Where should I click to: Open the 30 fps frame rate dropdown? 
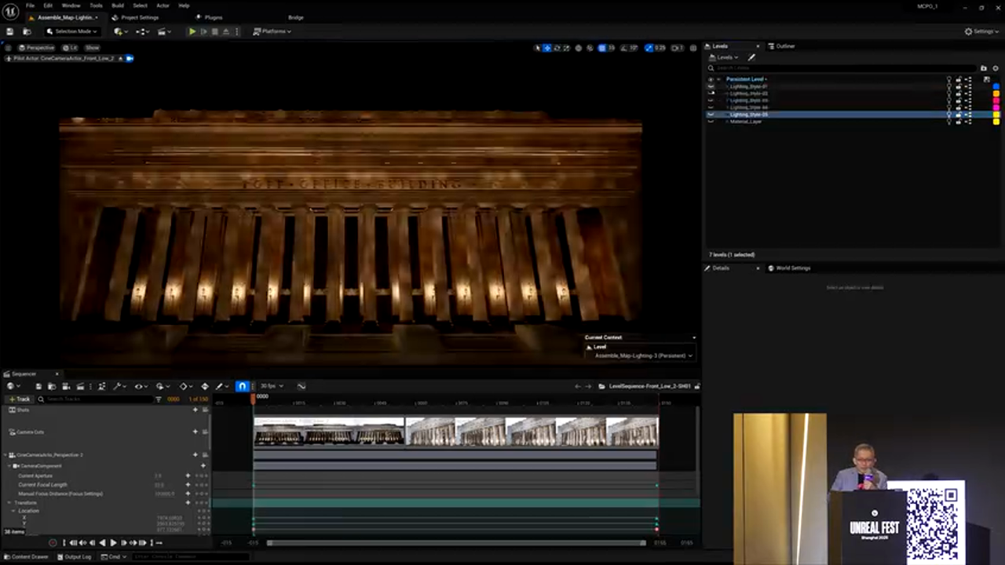point(271,386)
